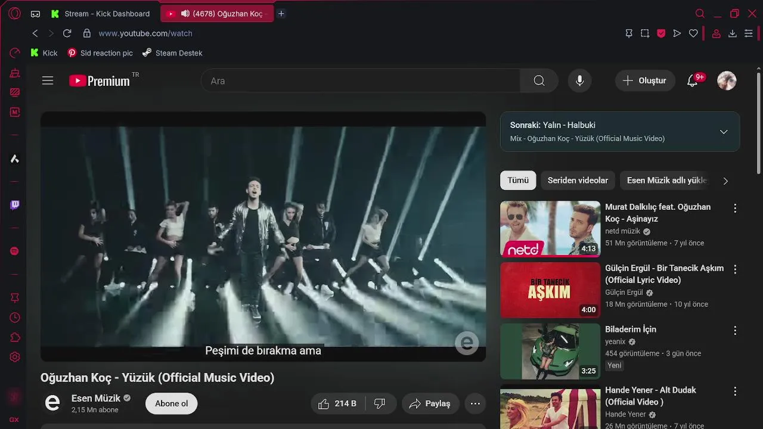Viewport: 763px width, 429px height.
Task: Like the Yüzük video
Action: 337,403
